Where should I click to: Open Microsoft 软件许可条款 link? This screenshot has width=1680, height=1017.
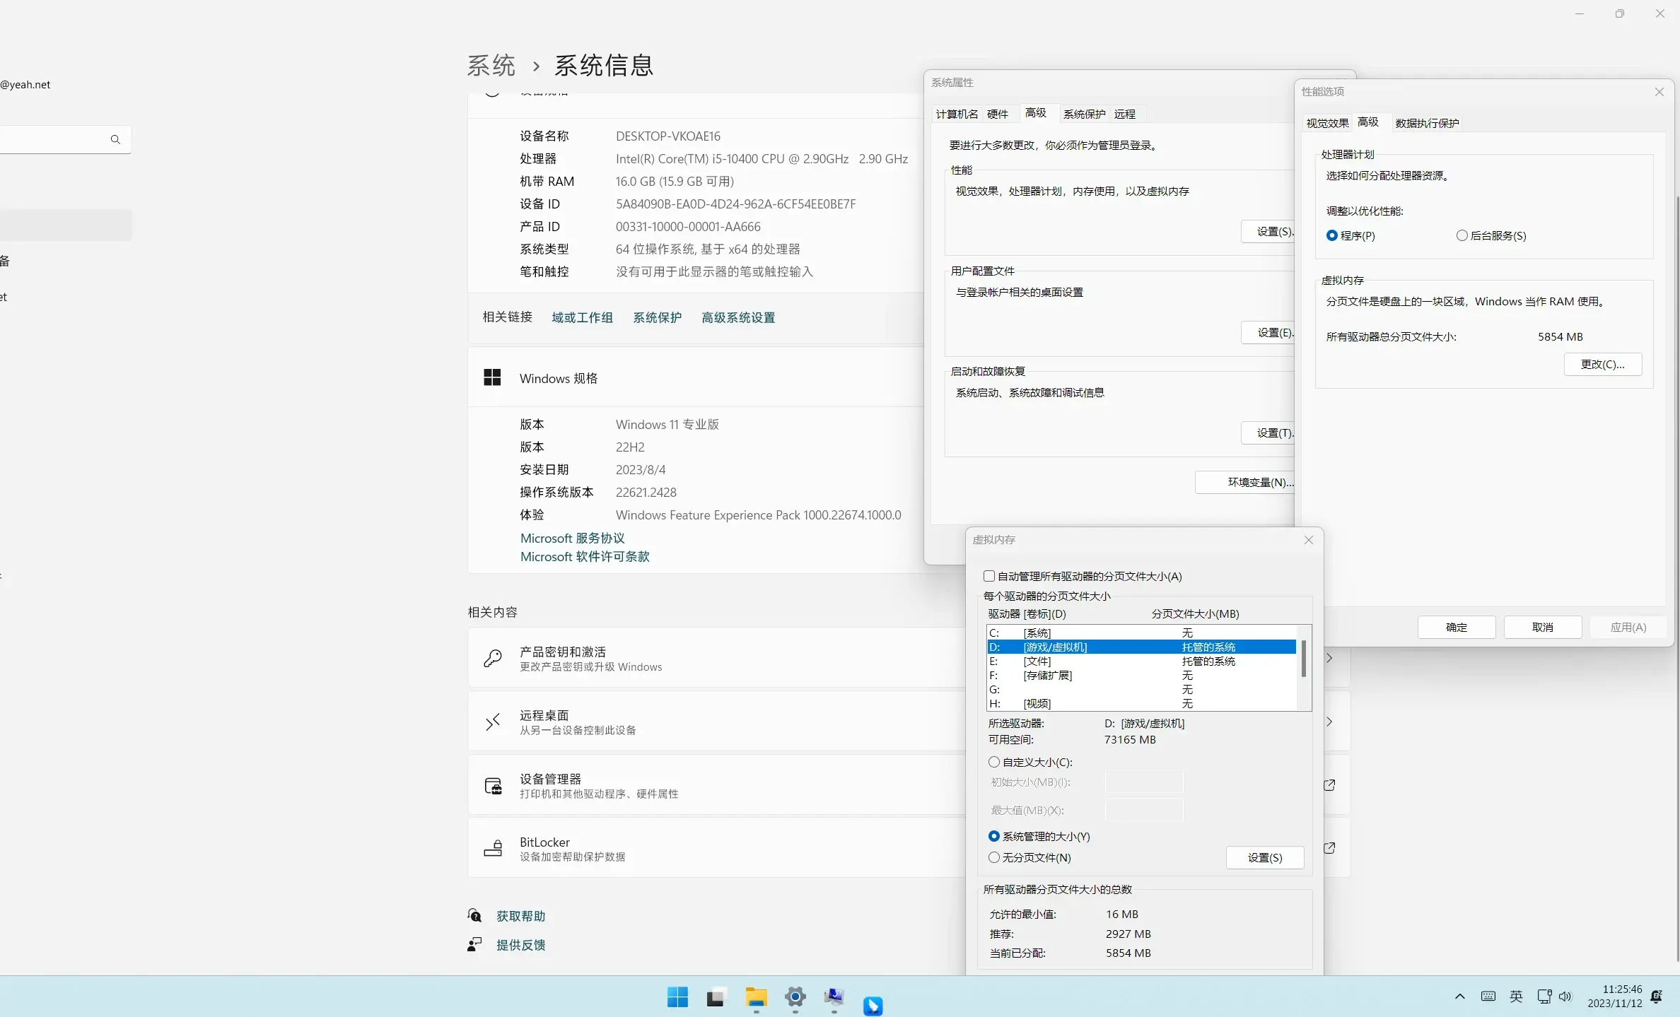[585, 557]
